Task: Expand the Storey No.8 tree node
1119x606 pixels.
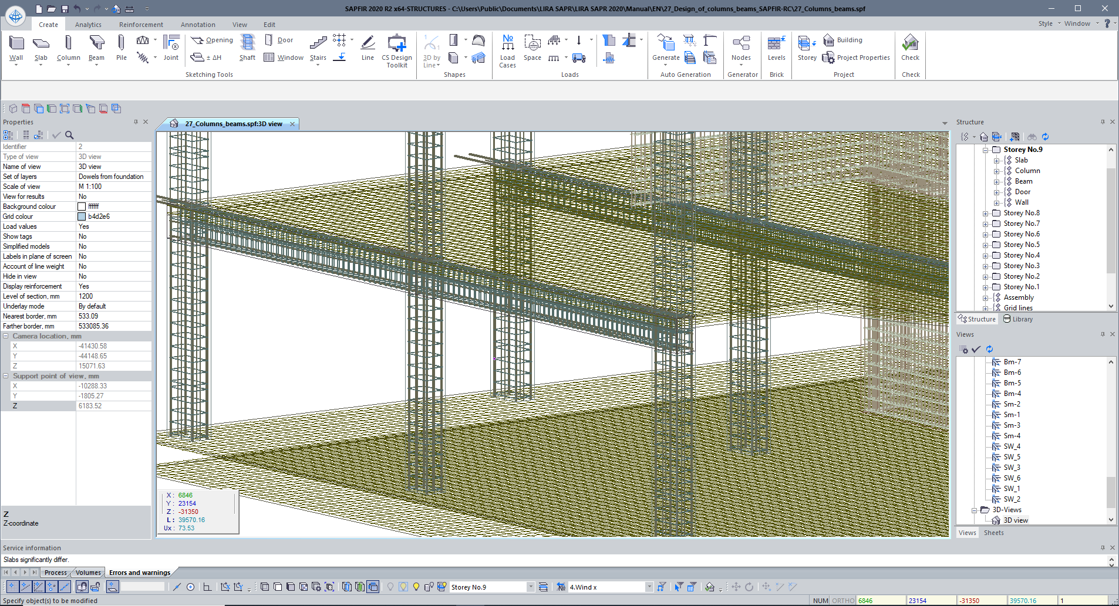Action: pyautogui.click(x=986, y=214)
